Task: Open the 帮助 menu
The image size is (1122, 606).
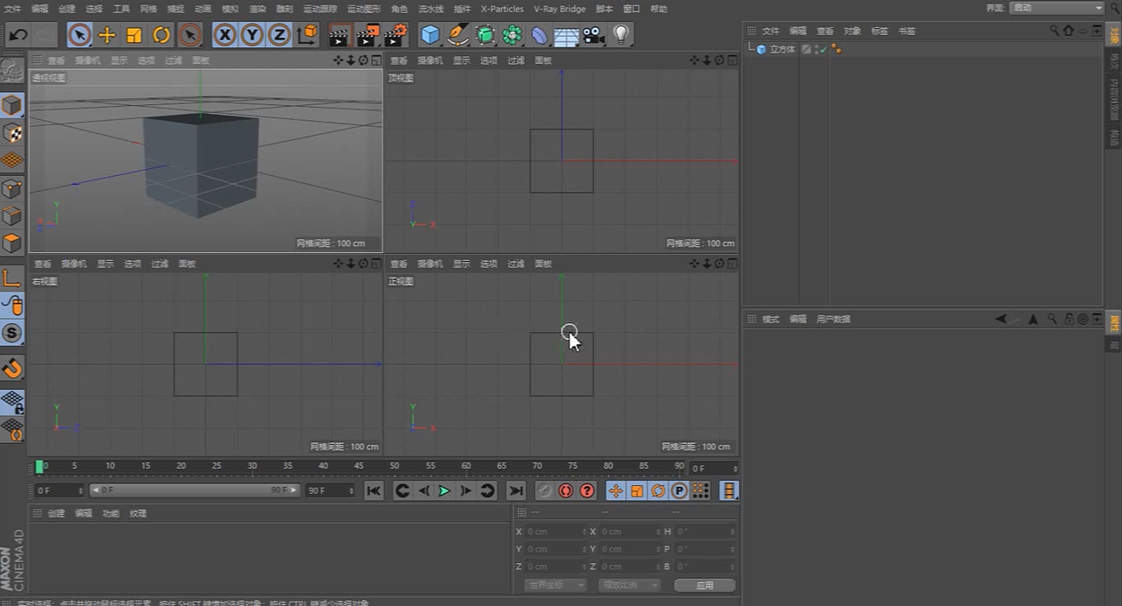Action: point(658,9)
